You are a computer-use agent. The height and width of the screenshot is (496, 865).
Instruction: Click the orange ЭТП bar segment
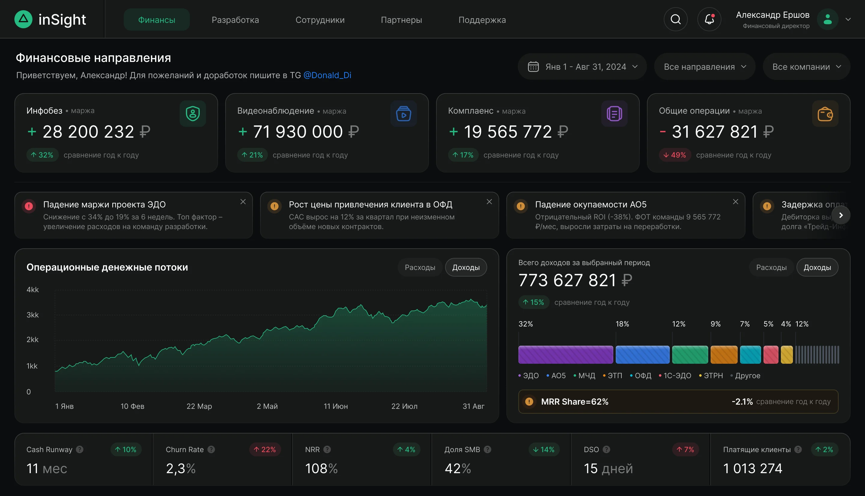click(724, 355)
